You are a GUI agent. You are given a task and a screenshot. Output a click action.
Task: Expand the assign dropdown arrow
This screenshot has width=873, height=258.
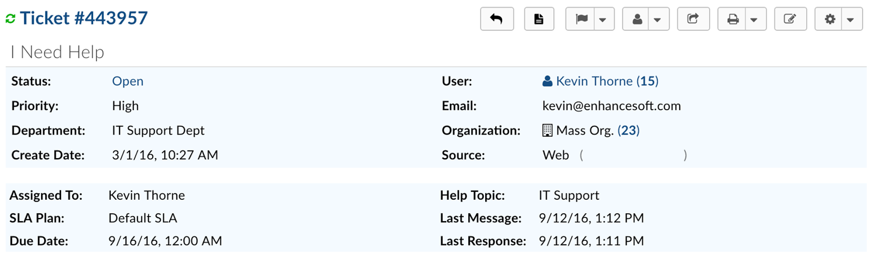(x=657, y=20)
